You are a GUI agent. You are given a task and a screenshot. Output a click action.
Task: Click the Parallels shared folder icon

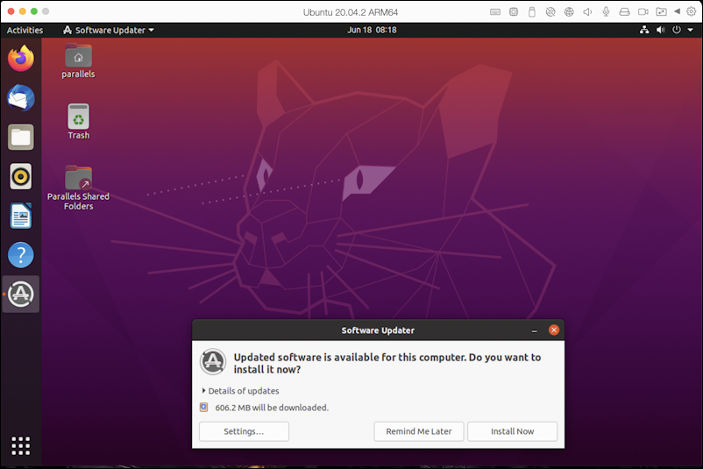pyautogui.click(x=661, y=12)
